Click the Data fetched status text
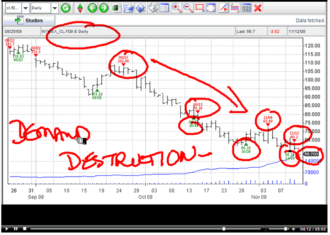Viewport: 330px width, 235px height. pyautogui.click(x=310, y=21)
